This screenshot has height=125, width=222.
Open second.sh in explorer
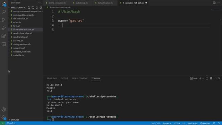pos(25,41)
